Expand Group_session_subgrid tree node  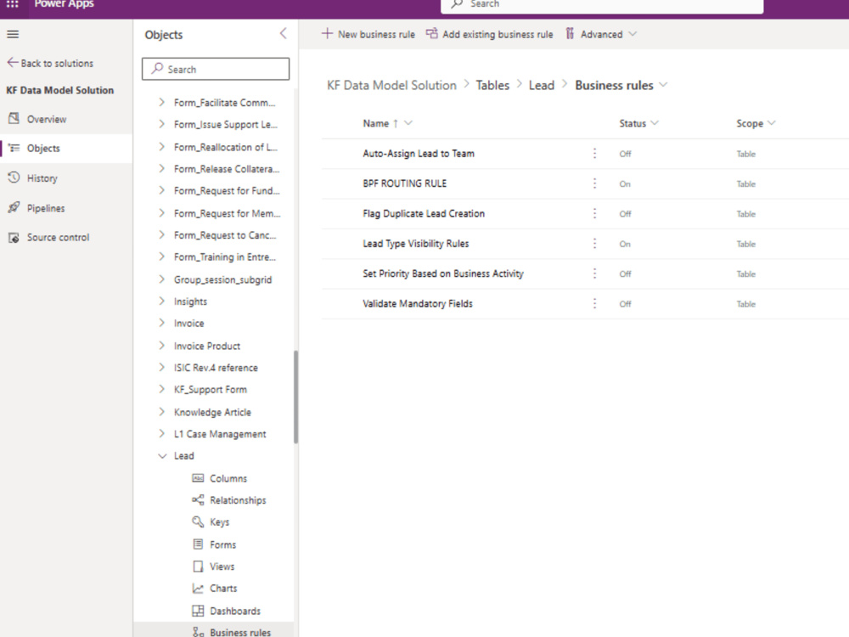coord(161,279)
